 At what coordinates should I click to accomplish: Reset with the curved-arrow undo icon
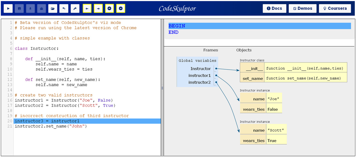(x=64, y=9)
